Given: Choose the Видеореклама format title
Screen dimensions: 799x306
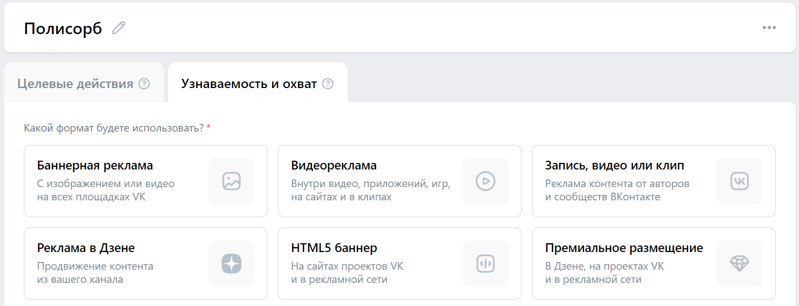Looking at the screenshot, I should (x=334, y=166).
